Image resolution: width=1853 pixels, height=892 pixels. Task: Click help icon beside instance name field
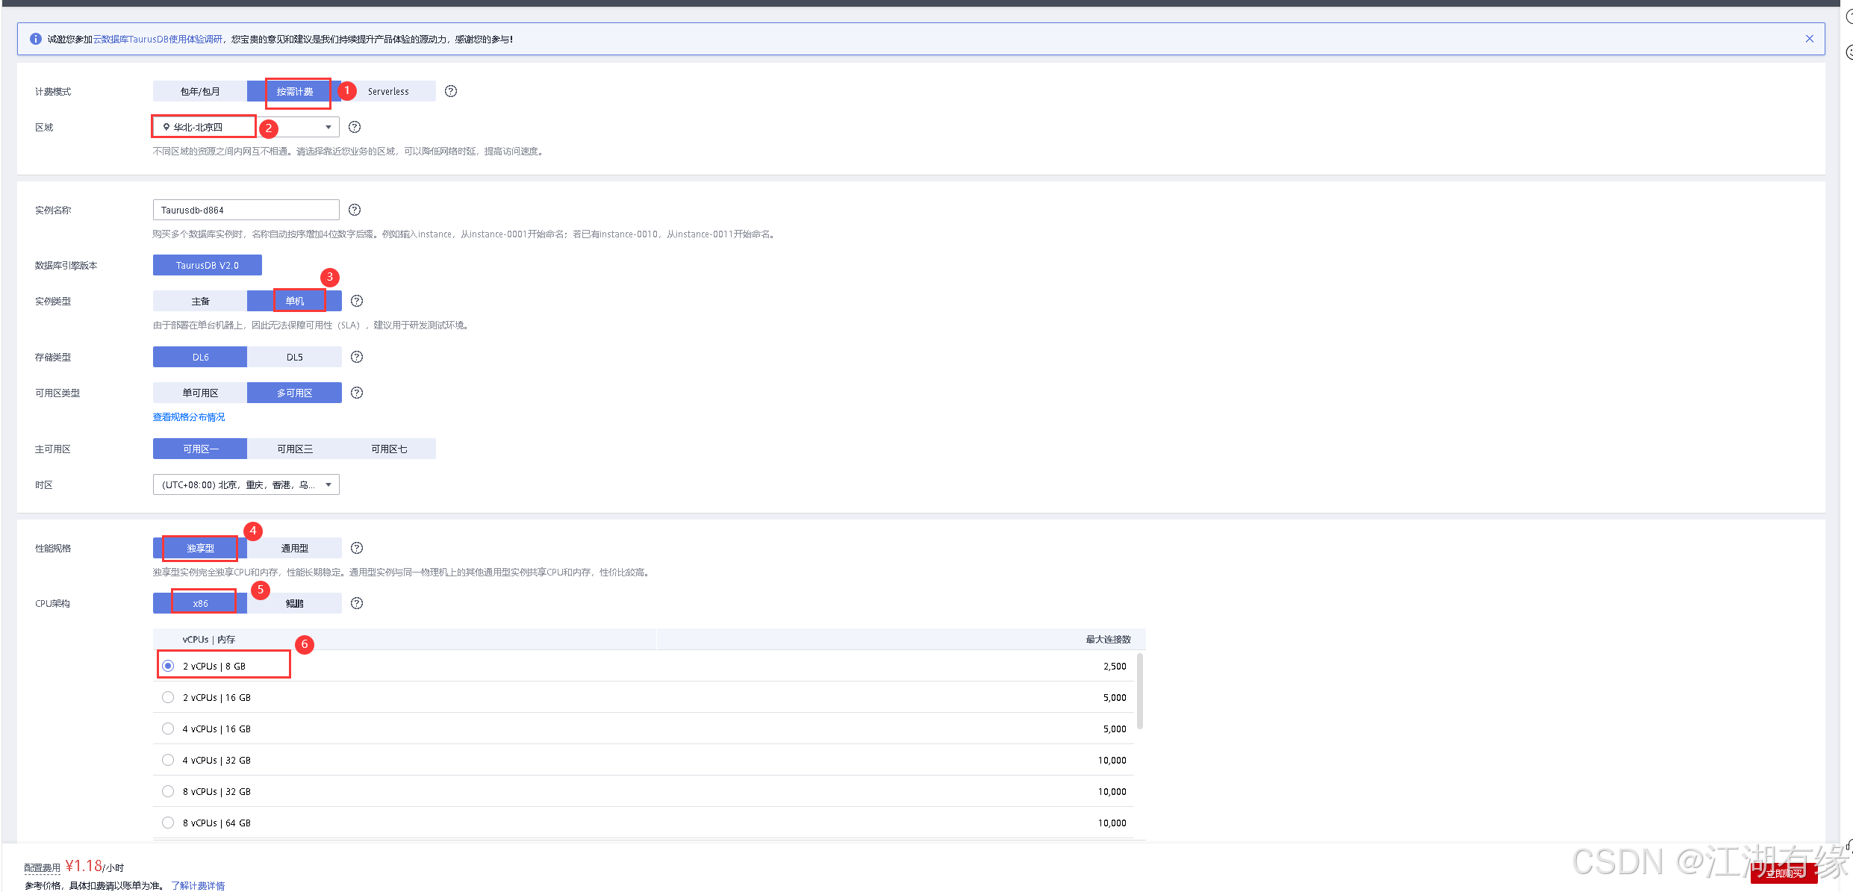[355, 210]
